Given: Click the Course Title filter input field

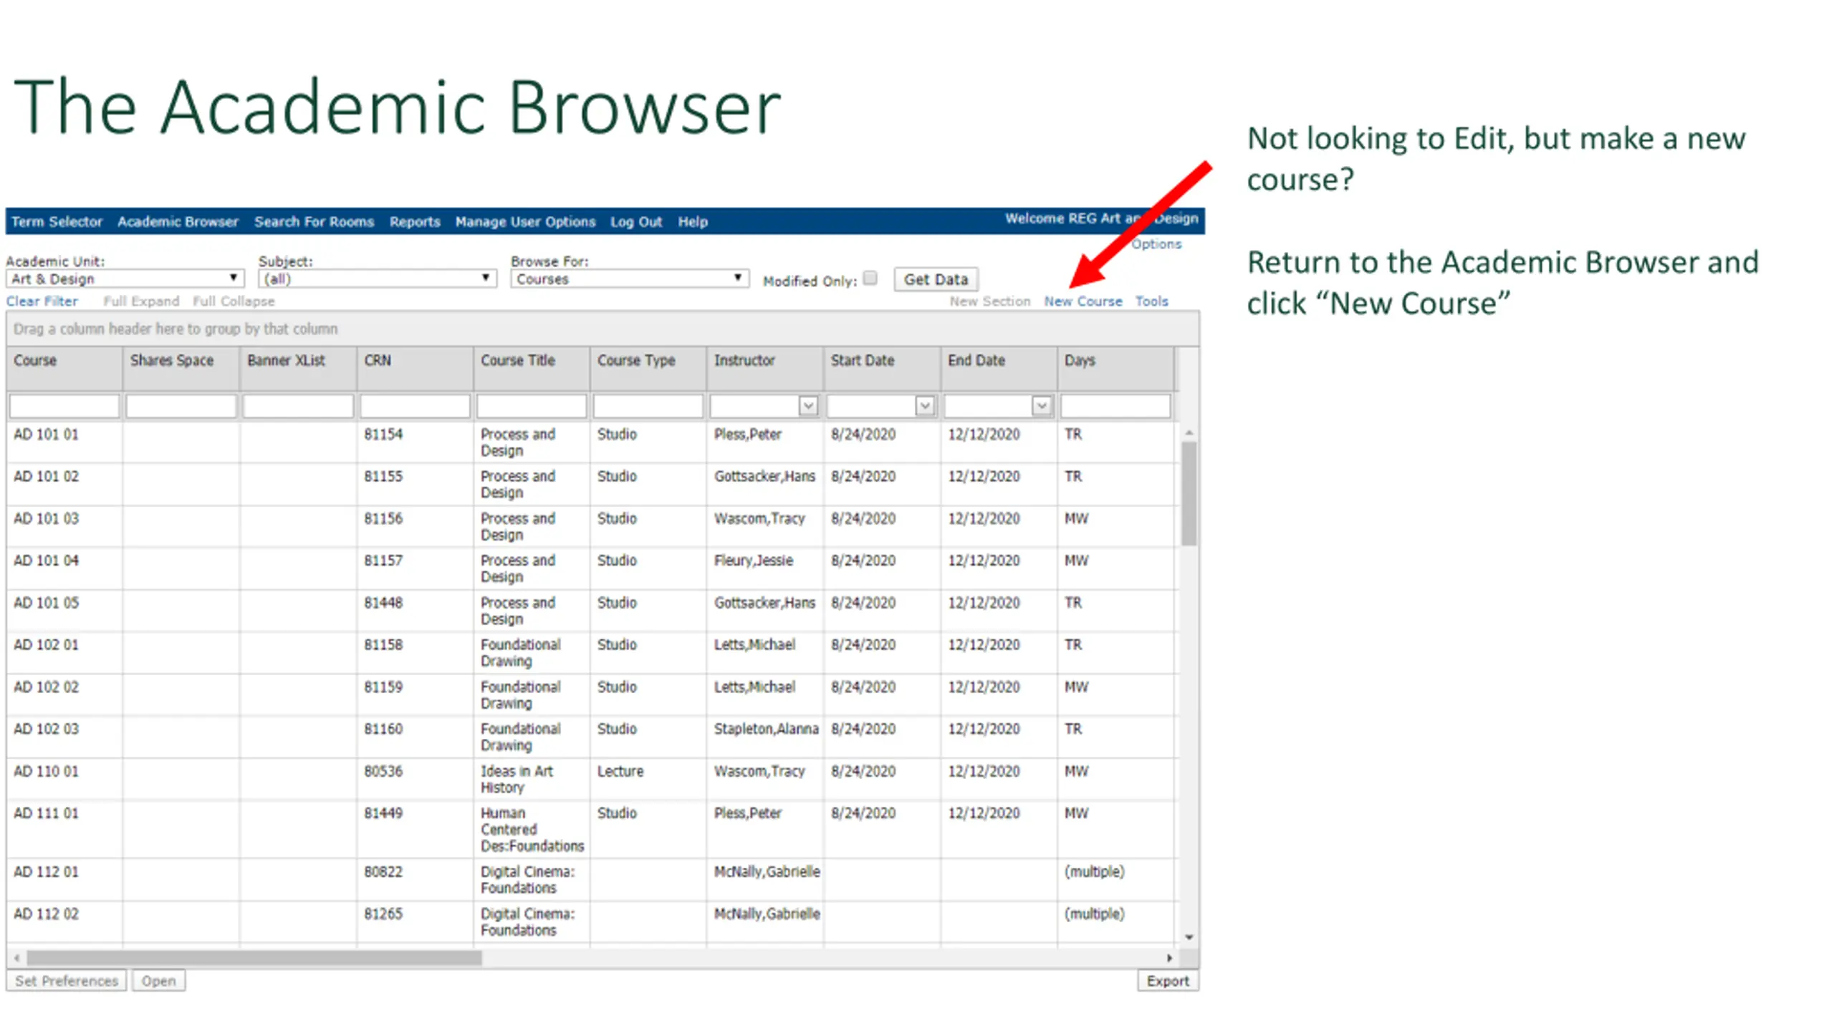Looking at the screenshot, I should pos(532,406).
